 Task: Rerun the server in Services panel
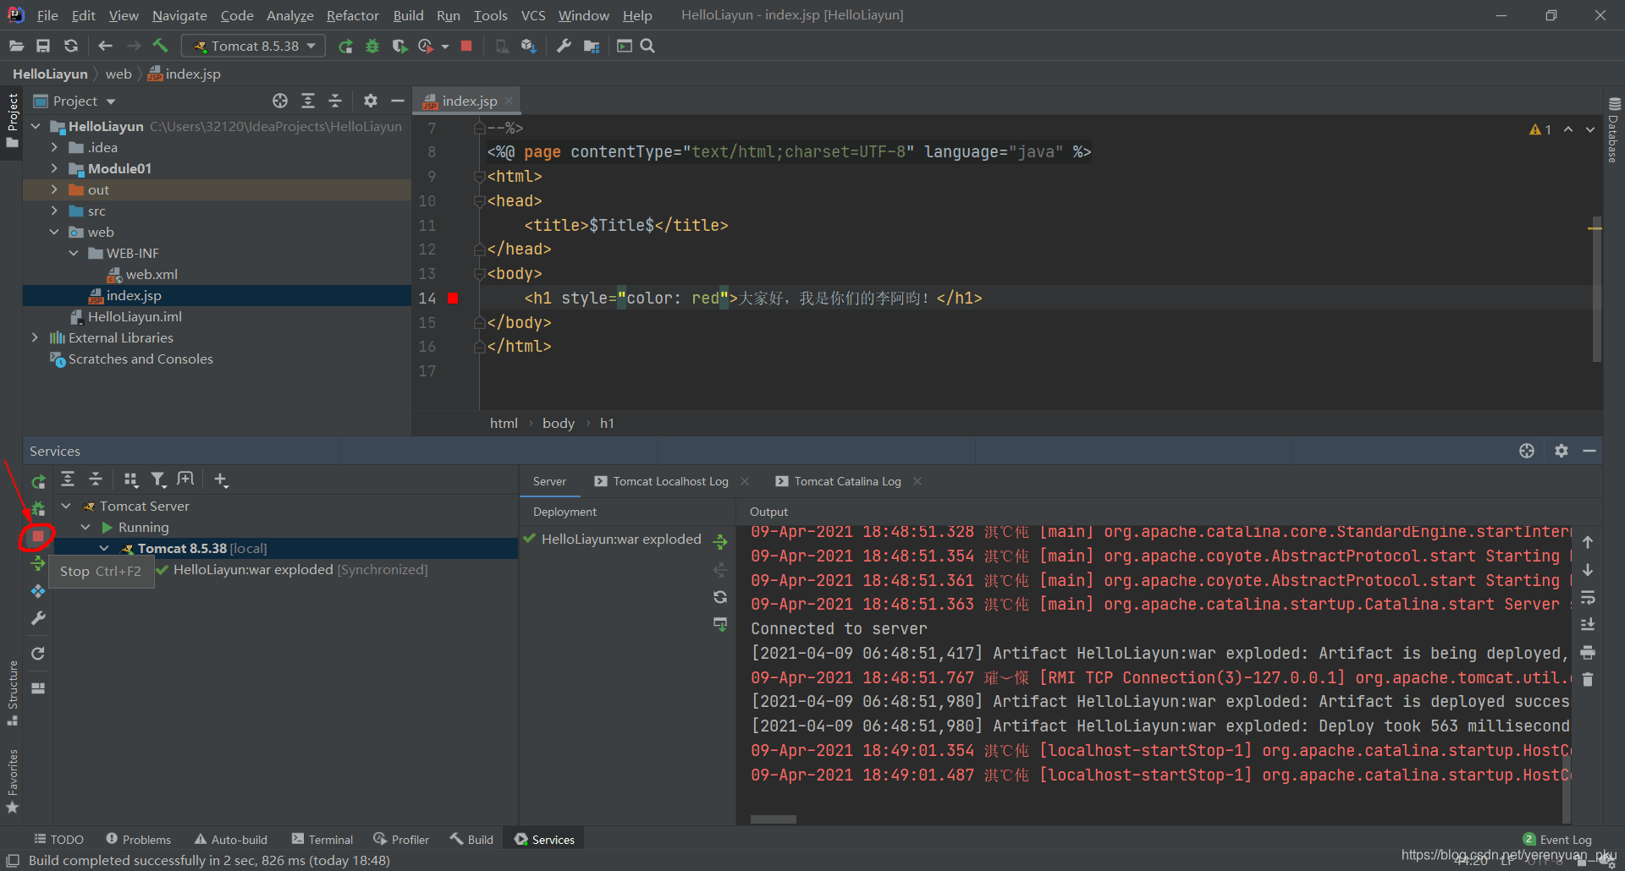[x=38, y=482]
